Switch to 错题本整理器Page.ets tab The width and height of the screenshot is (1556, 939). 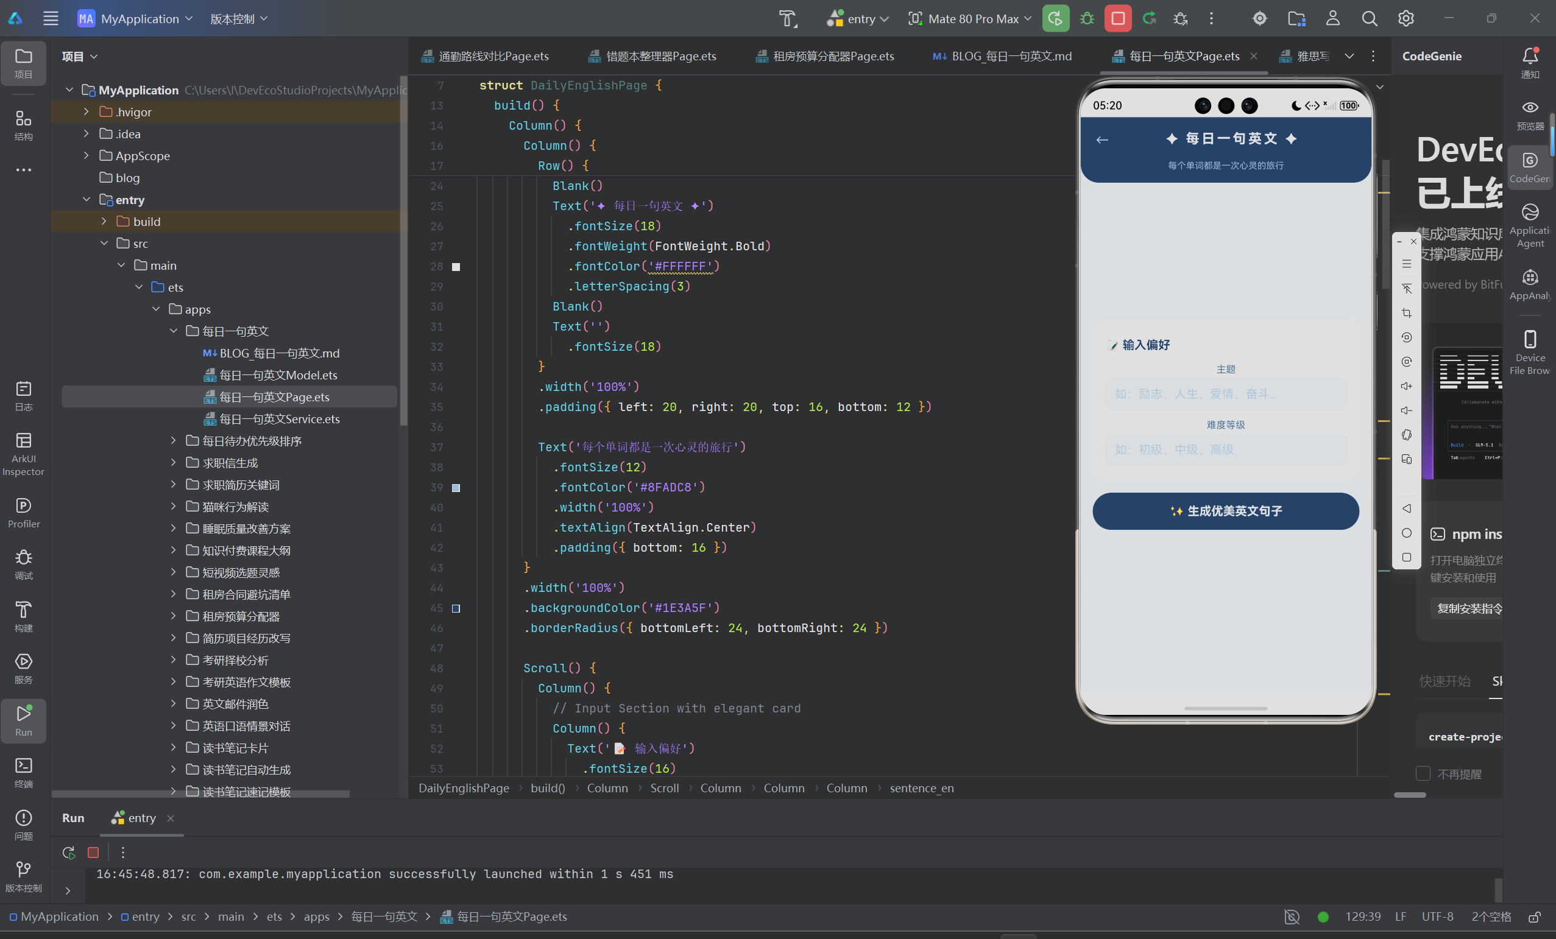[x=652, y=56]
